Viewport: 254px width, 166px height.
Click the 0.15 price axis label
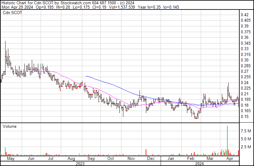point(245,116)
